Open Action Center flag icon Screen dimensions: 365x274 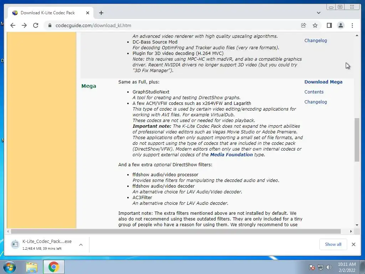click(312, 267)
